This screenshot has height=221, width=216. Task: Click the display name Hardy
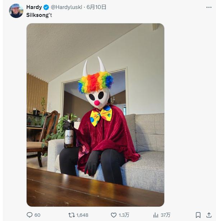[x=34, y=7]
